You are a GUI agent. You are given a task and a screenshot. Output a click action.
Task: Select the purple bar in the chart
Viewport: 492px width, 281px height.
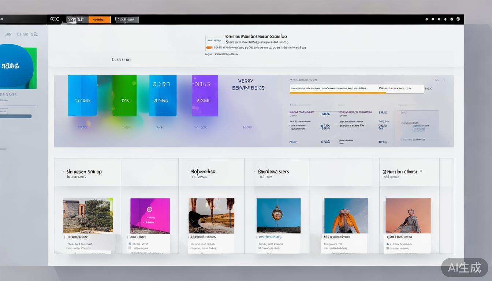pyautogui.click(x=205, y=96)
